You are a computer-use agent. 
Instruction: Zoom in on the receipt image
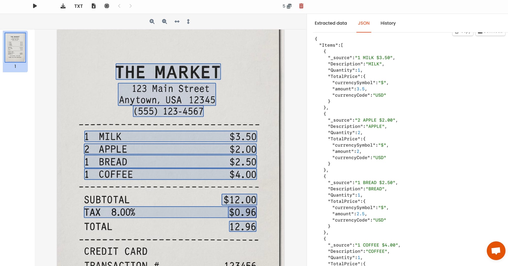152,22
